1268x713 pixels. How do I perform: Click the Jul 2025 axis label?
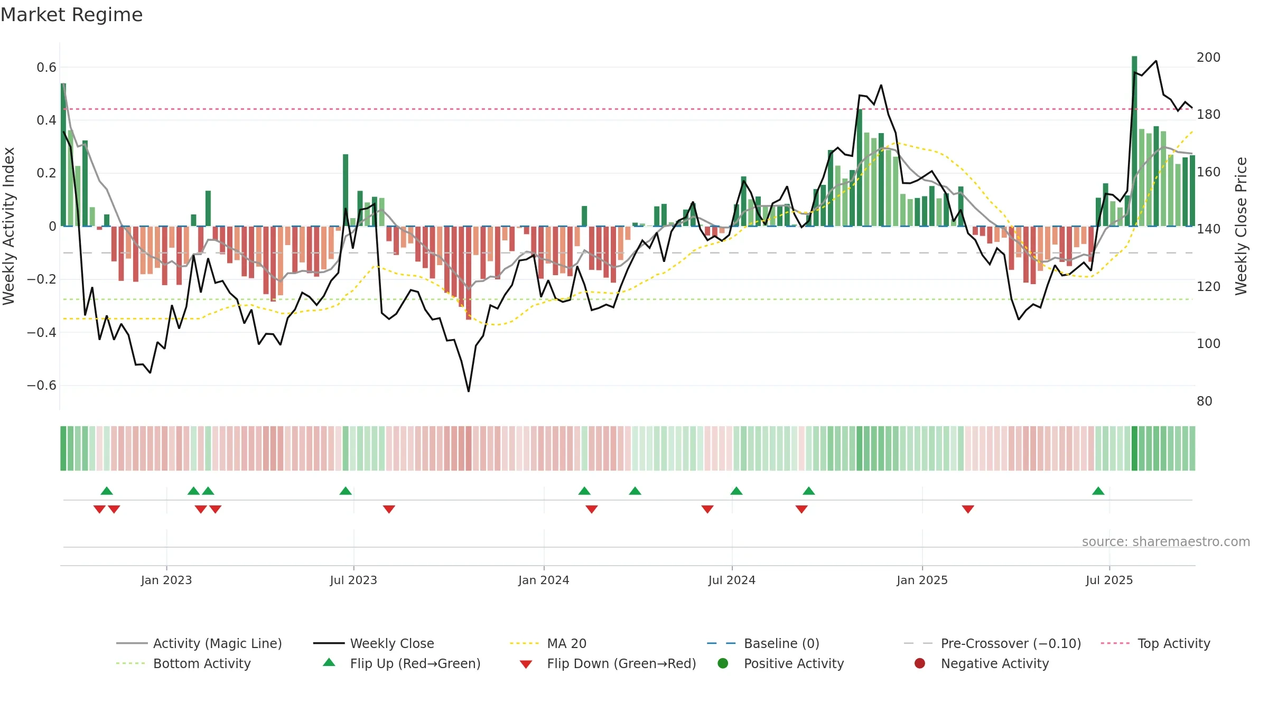tap(1109, 580)
